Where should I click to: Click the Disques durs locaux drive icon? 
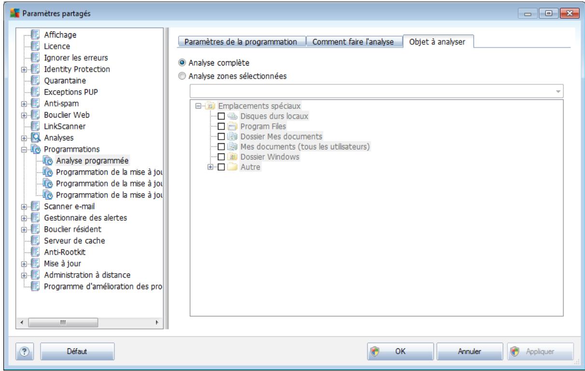pos(231,116)
